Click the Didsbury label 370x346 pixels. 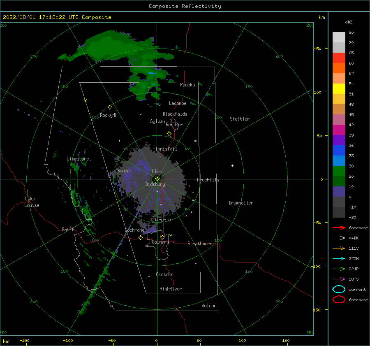pyautogui.click(x=155, y=184)
